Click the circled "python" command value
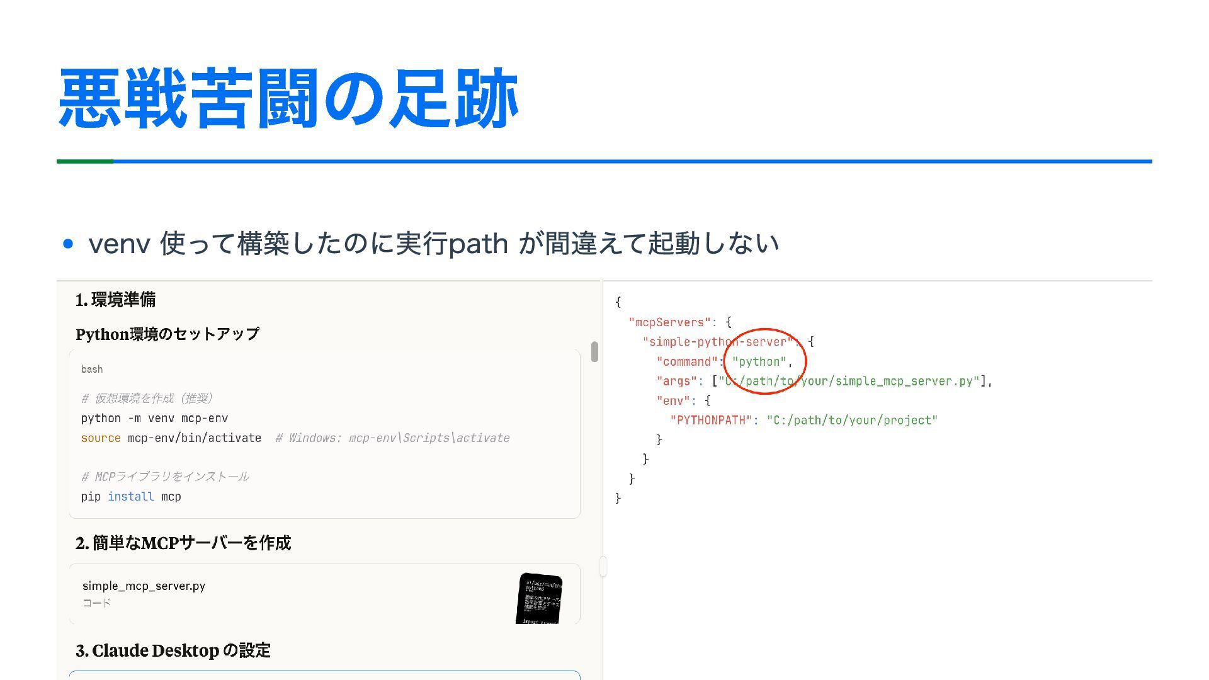1209x680 pixels. click(x=759, y=361)
